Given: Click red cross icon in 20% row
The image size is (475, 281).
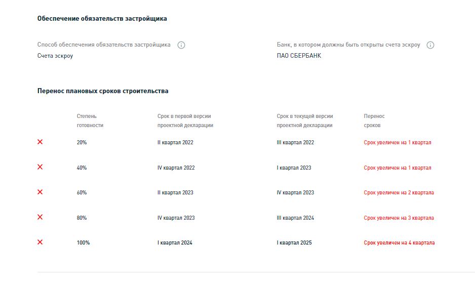Looking at the screenshot, I should pos(40,142).
